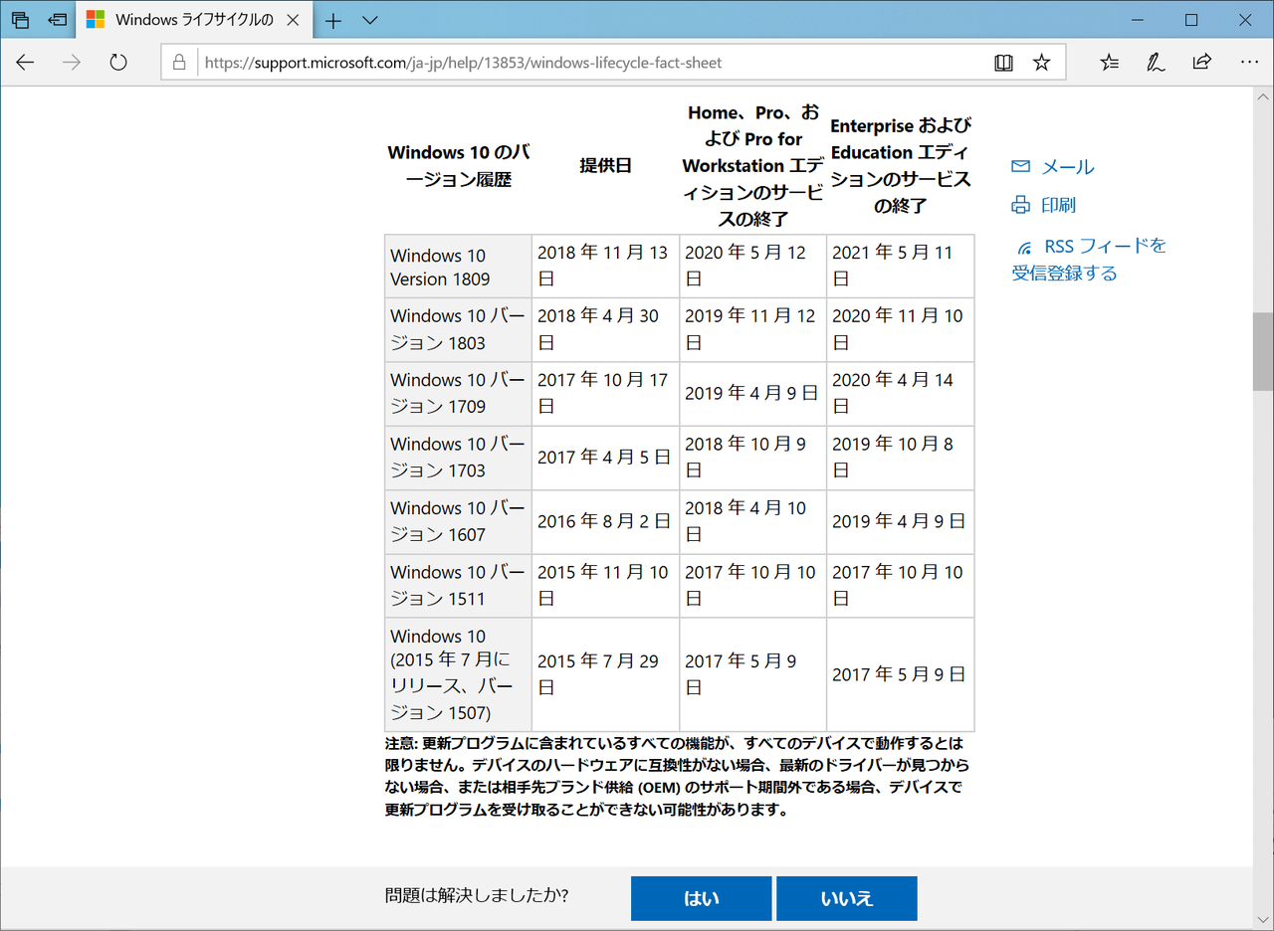Viewport: 1274px width, 931px height.
Task: Click the 2018 年 4 月 30 日 date cell
Action: (605, 329)
